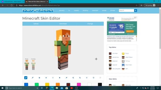Open the MOBS category menu
Viewport: 161px width, 90px height.
pos(104,10)
